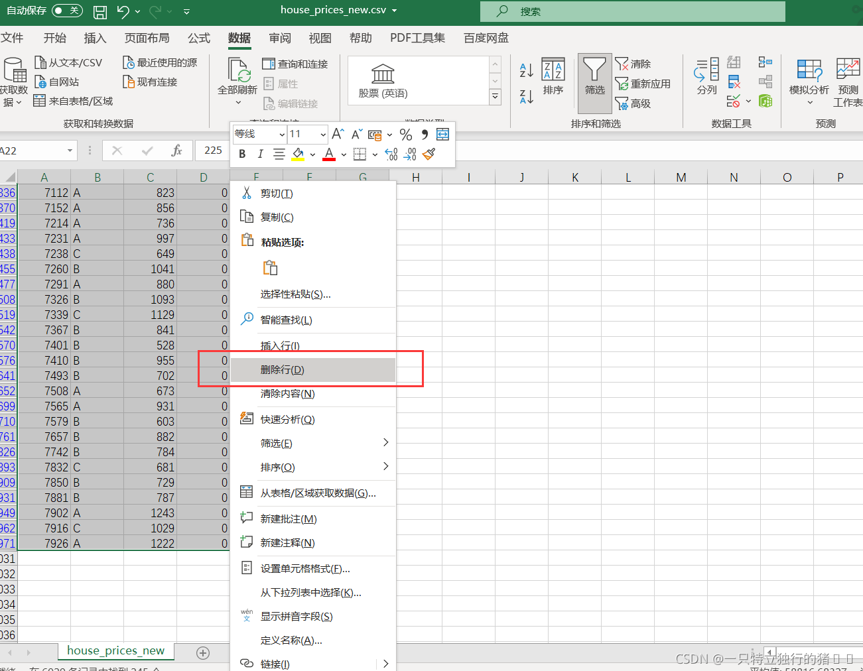Open the house_prices_new.csv title dropdown
Viewport: 863px width, 671px height.
[x=395, y=11]
